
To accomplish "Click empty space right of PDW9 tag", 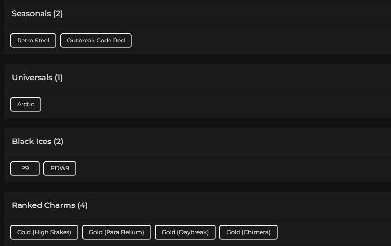I will pos(220,168).
